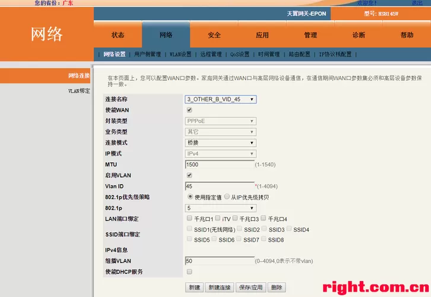Switch to the 安全 tab
The image size is (431, 297).
[214, 35]
